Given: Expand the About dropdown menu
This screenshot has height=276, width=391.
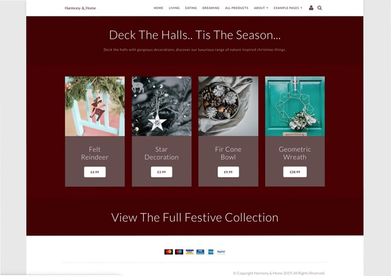Looking at the screenshot, I should click(261, 8).
